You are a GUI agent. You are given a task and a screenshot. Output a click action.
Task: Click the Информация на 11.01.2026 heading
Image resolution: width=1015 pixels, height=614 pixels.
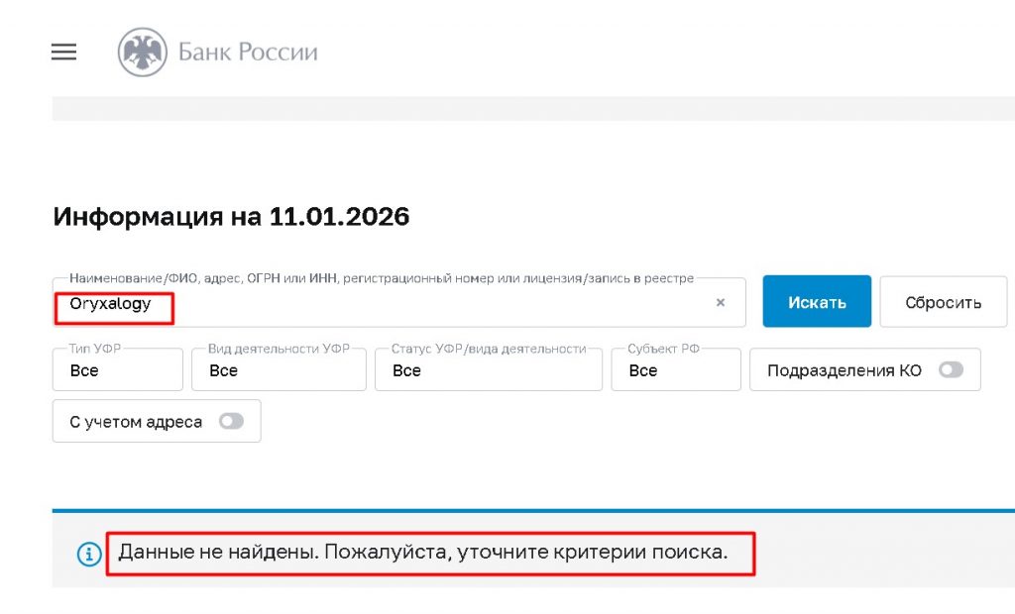pos(231,216)
